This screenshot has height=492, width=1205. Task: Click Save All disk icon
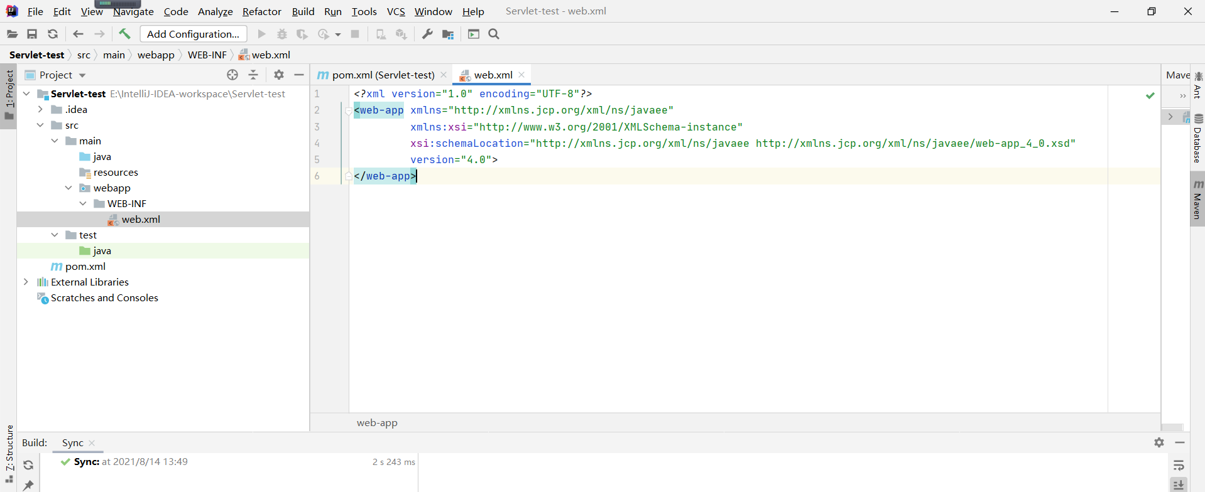tap(32, 35)
